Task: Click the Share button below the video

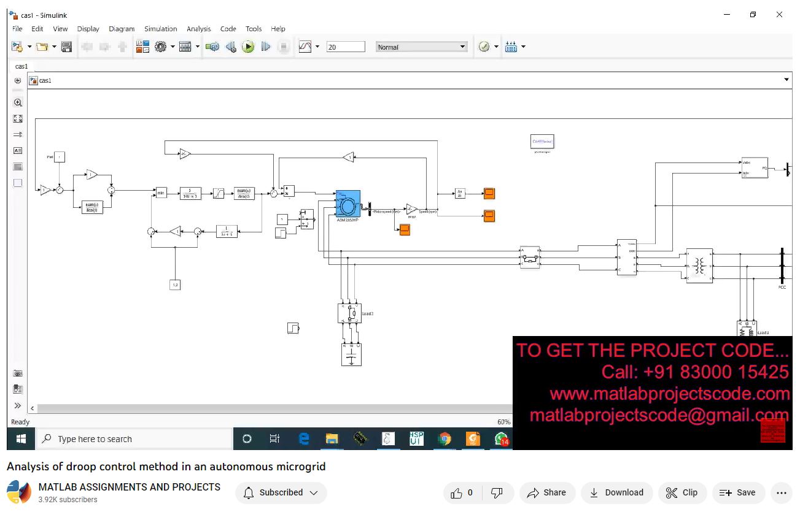Action: coord(547,492)
